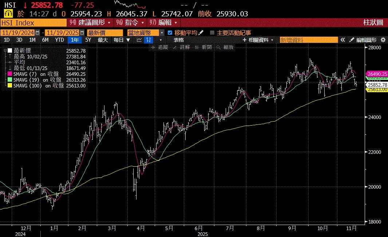Open the chart settings gear icon

383,40
